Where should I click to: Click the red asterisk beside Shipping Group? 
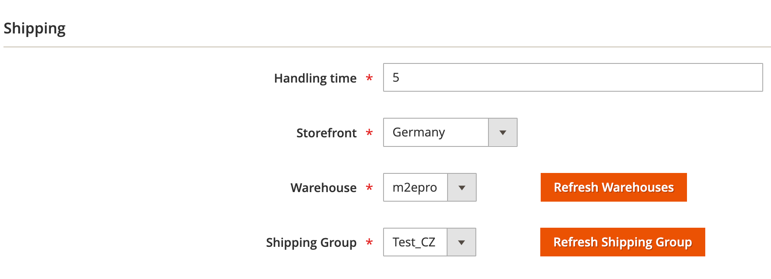click(369, 242)
